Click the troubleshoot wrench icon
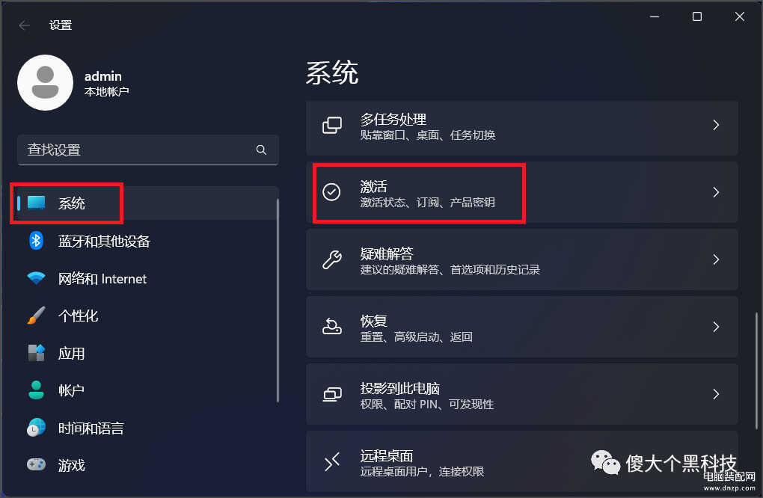763x498 pixels. 332,259
